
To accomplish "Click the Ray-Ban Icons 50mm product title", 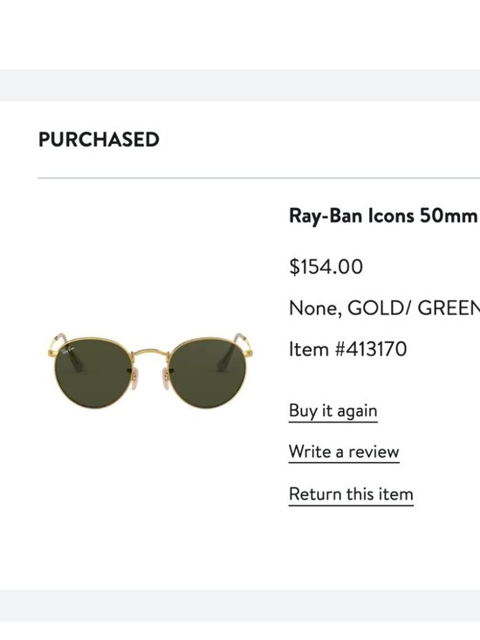I will pyautogui.click(x=384, y=216).
